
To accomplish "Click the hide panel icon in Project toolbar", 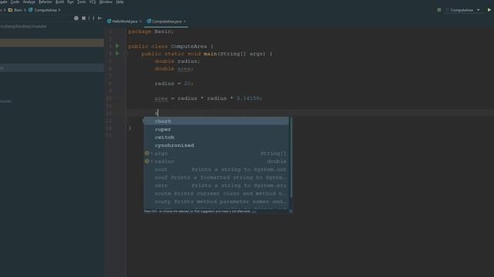I will (100, 18).
